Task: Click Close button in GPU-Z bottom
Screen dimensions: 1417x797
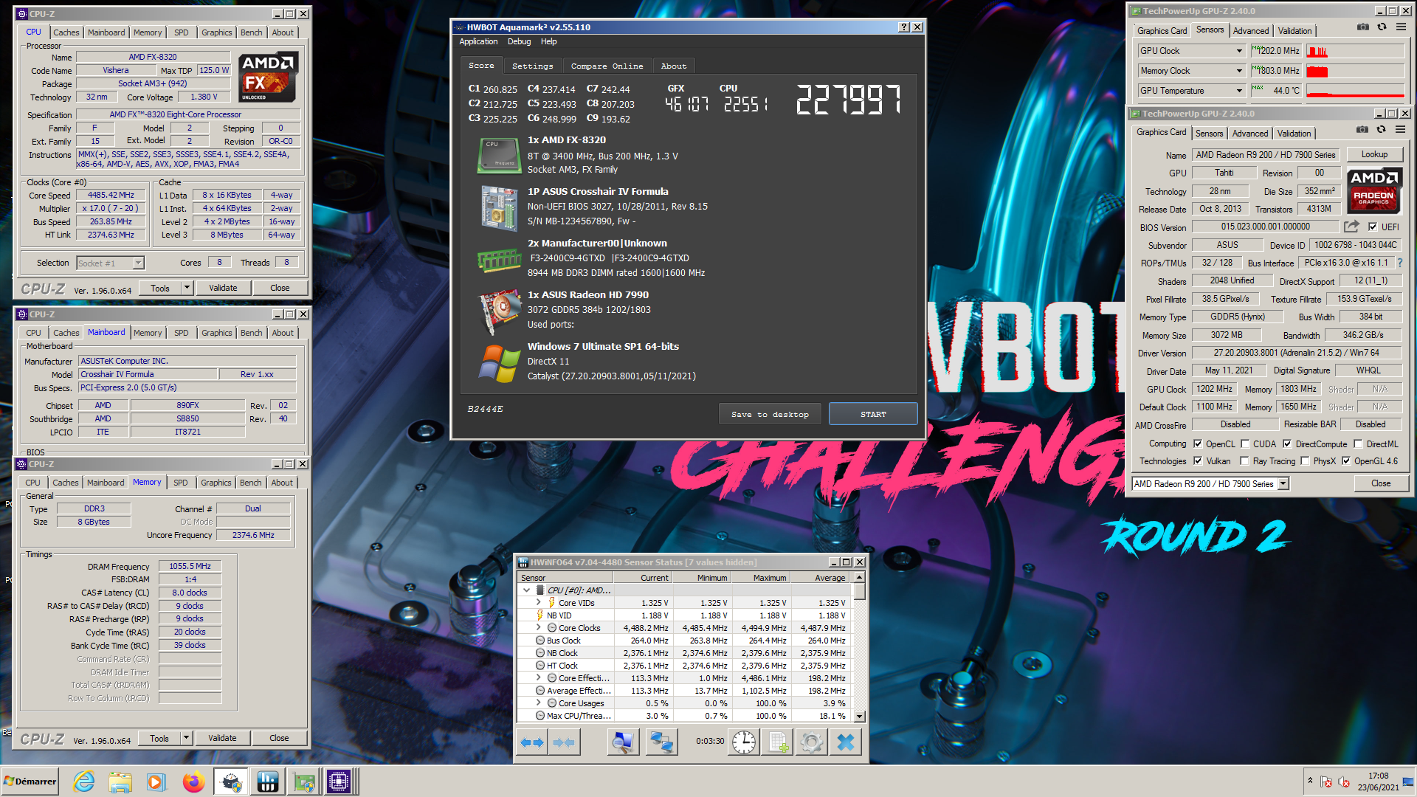Action: 1381,483
